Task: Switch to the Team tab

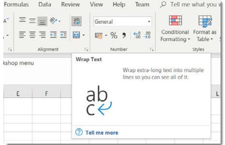Action: coord(142,5)
